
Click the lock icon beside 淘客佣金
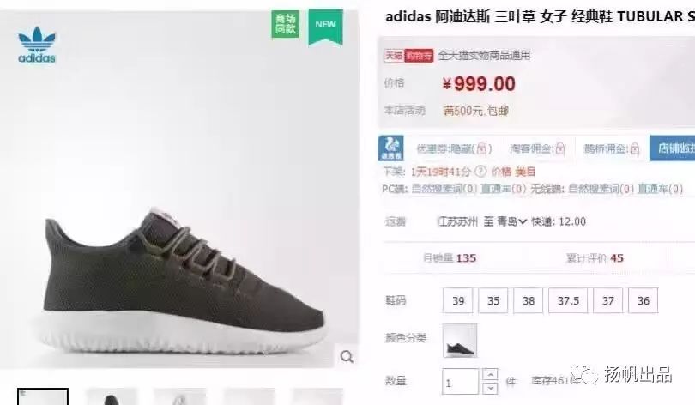coord(560,148)
